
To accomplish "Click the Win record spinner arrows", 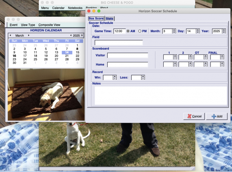I will pos(115,78).
